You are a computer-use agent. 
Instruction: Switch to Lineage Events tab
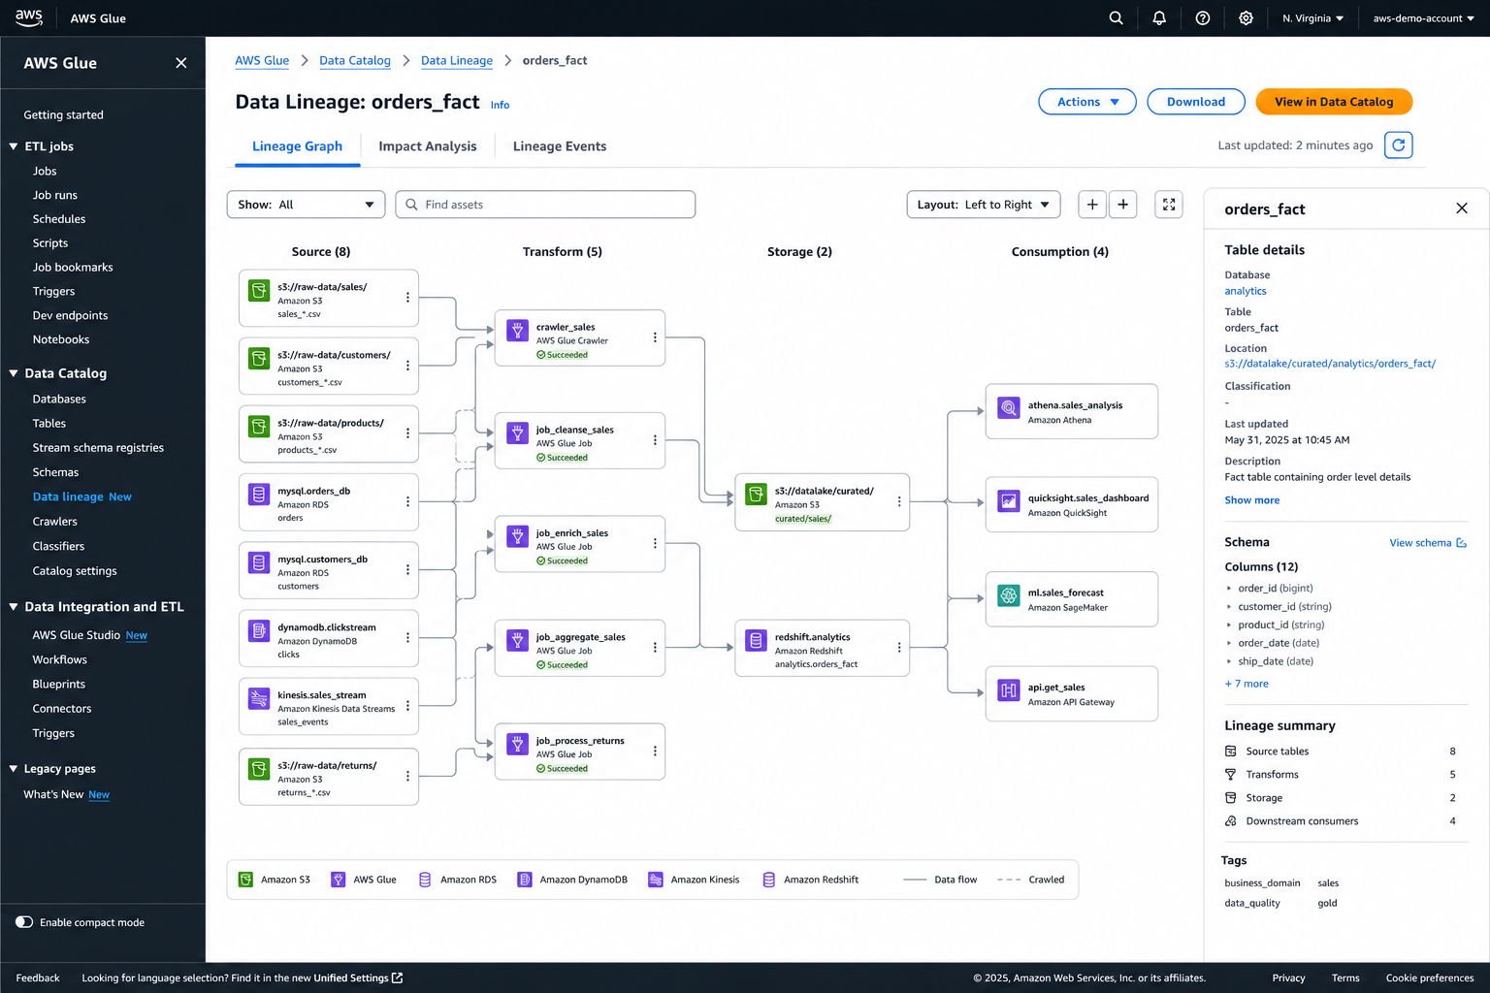pyautogui.click(x=560, y=146)
